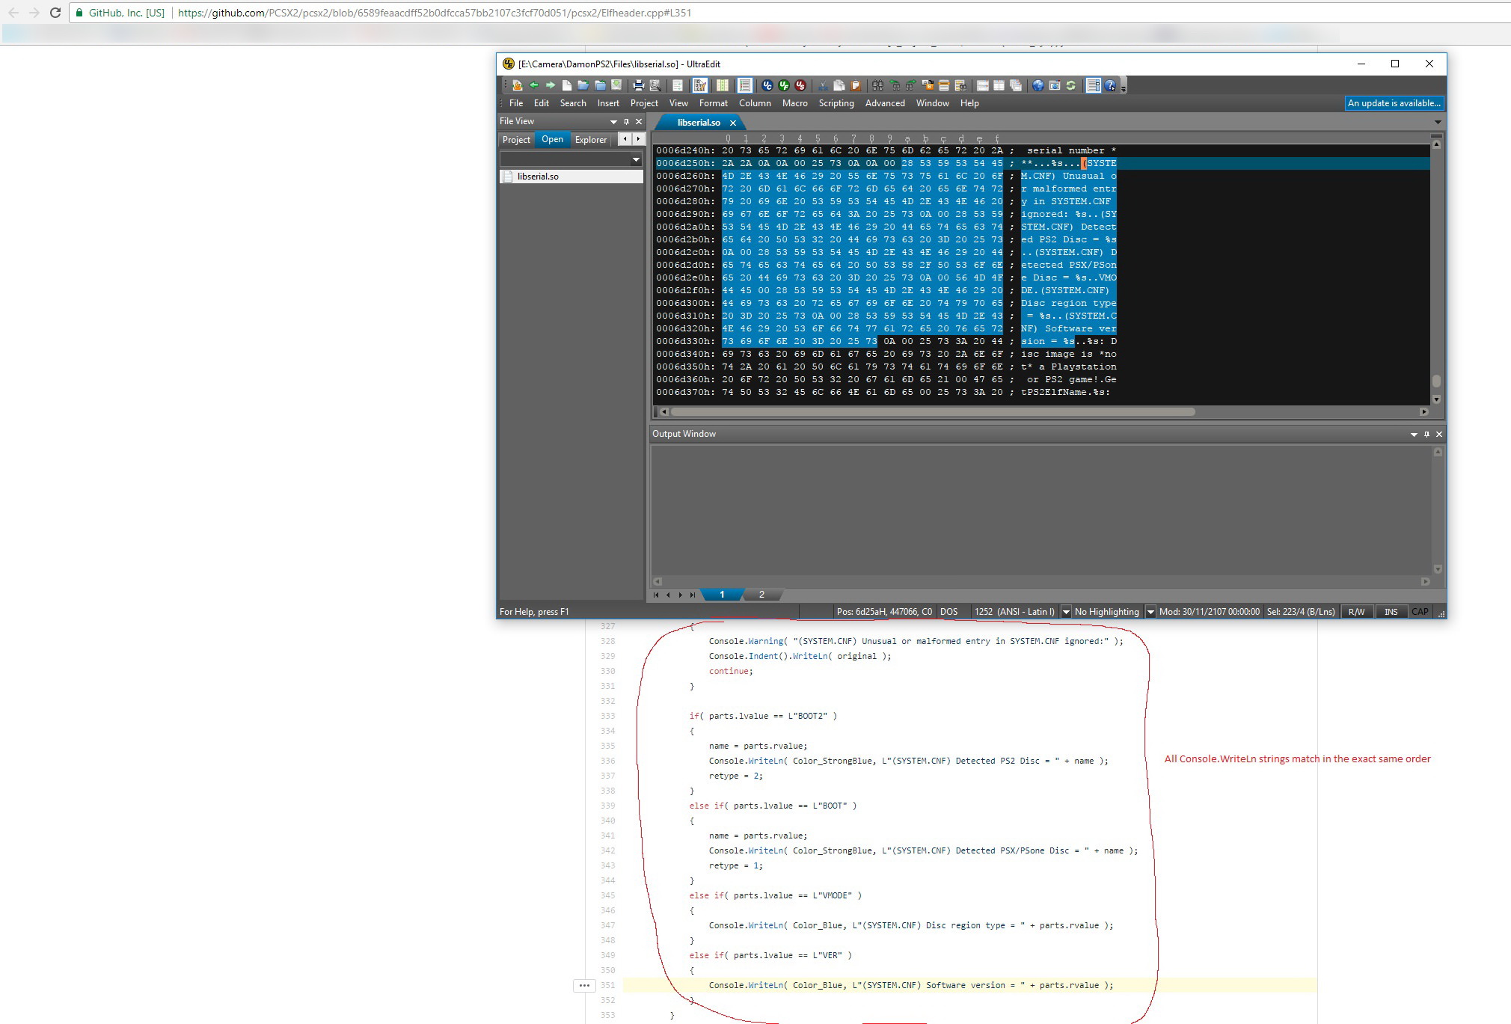The height and width of the screenshot is (1024, 1511).
Task: Open UltraFinder green UF icon
Action: (783, 85)
